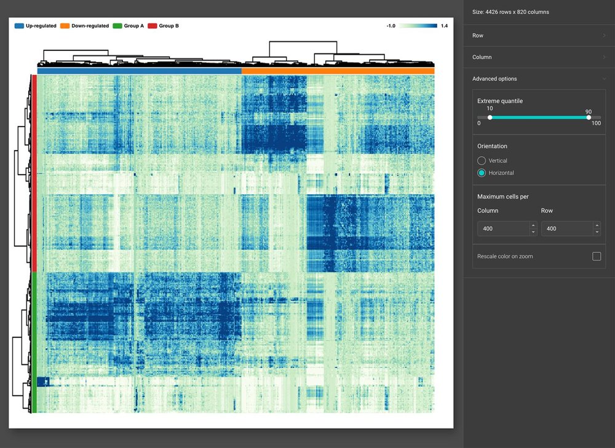Select the Horizontal orientation option
Screen dimensions: 615x448
click(480, 173)
